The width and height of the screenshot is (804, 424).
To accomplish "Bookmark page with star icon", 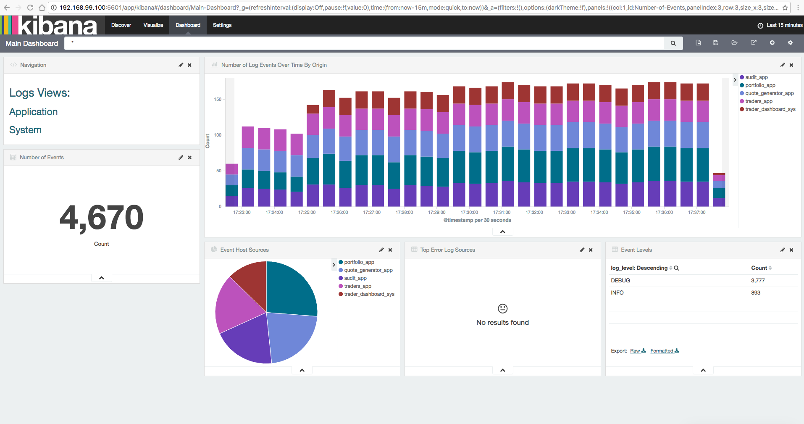I will (785, 8).
